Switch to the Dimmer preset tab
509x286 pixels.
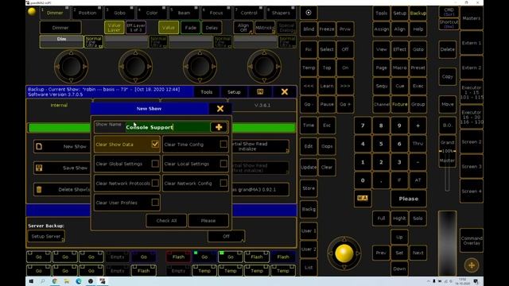point(55,13)
